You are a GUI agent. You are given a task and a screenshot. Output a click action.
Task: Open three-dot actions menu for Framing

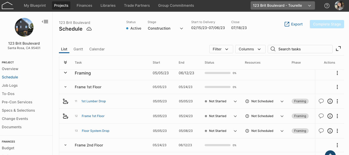(337, 73)
